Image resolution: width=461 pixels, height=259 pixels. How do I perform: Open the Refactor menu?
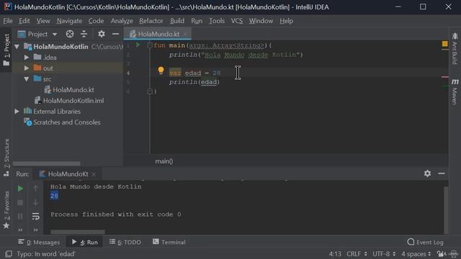pyautogui.click(x=151, y=21)
